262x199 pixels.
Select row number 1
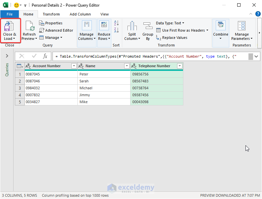point(20,74)
